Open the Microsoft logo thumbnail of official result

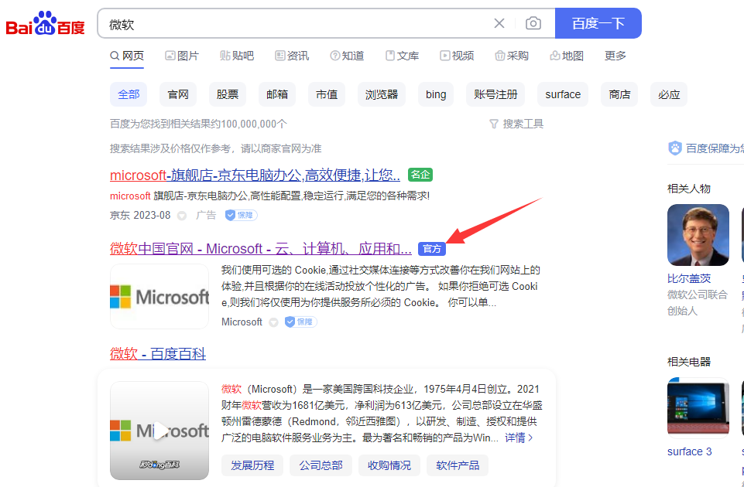point(159,297)
